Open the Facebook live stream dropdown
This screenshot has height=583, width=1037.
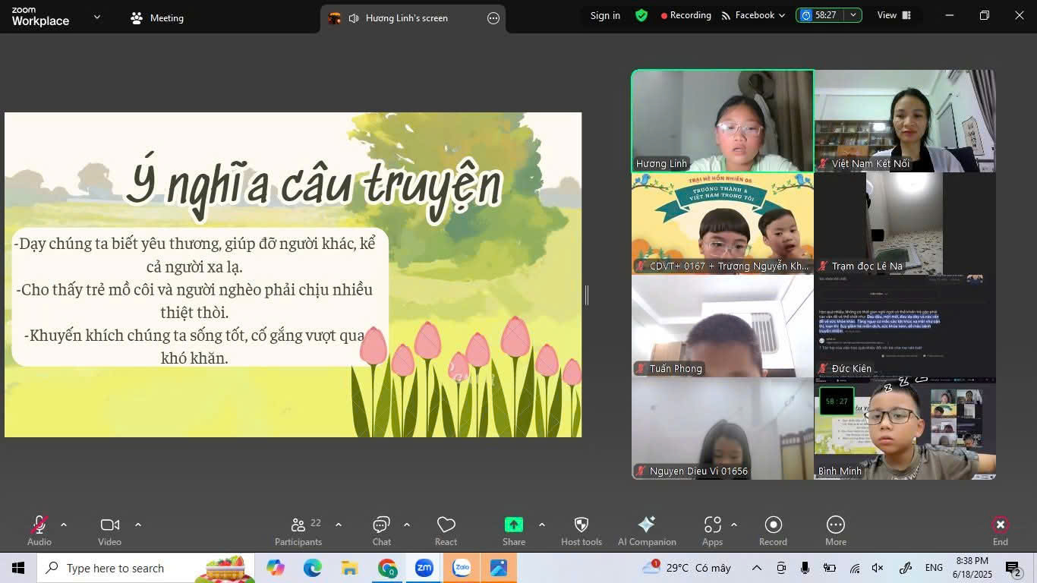pyautogui.click(x=753, y=15)
